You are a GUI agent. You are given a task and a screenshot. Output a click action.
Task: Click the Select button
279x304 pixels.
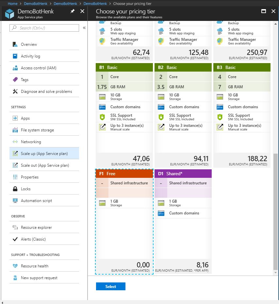tap(111, 286)
